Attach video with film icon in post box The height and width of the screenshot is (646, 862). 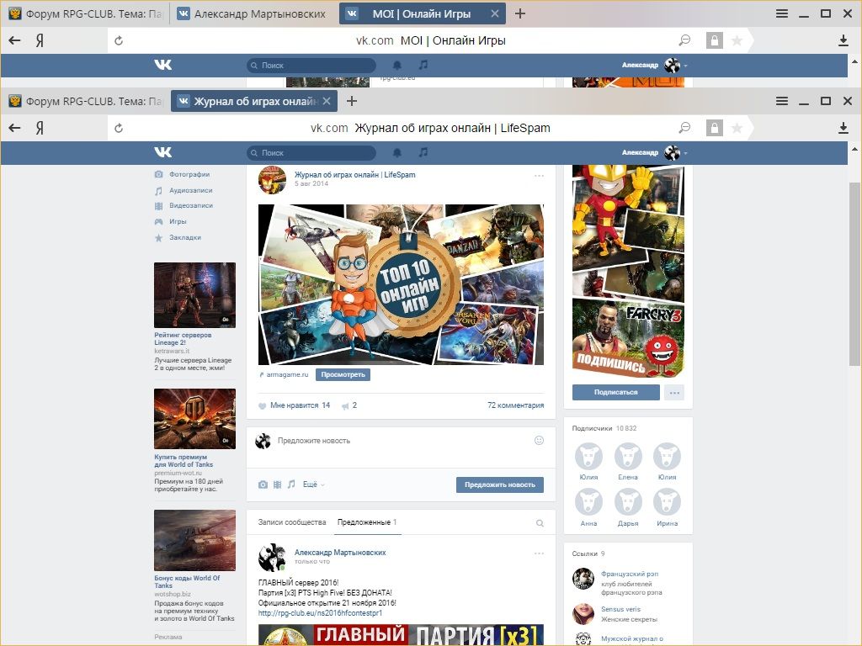point(278,484)
